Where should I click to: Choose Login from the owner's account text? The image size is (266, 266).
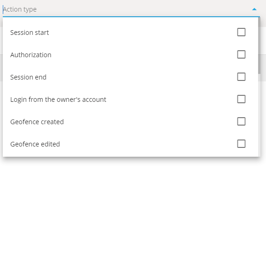[58, 100]
